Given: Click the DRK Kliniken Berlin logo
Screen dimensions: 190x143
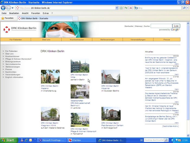Looking at the screenshot, I should point(20,29).
